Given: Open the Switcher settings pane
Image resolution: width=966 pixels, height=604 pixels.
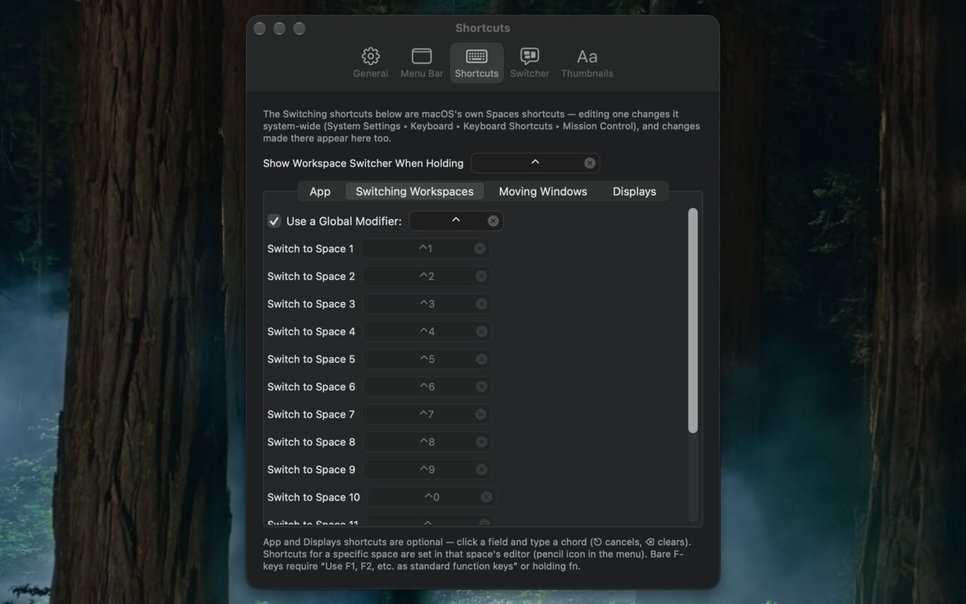Looking at the screenshot, I should click(x=530, y=63).
